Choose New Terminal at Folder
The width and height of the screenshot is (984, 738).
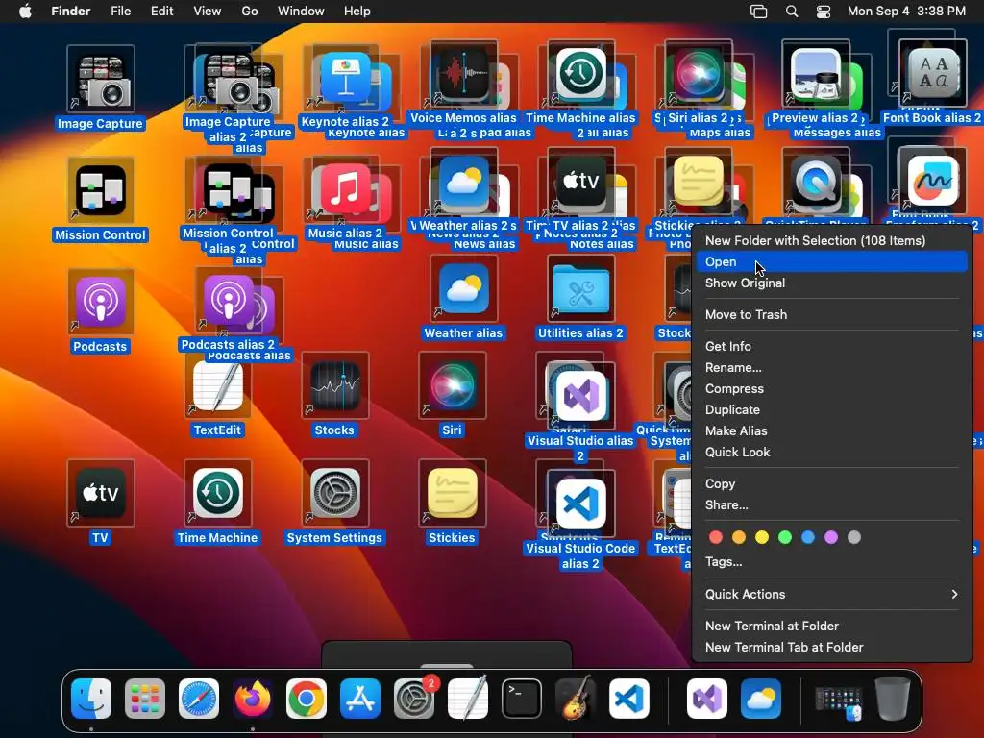(x=831, y=626)
